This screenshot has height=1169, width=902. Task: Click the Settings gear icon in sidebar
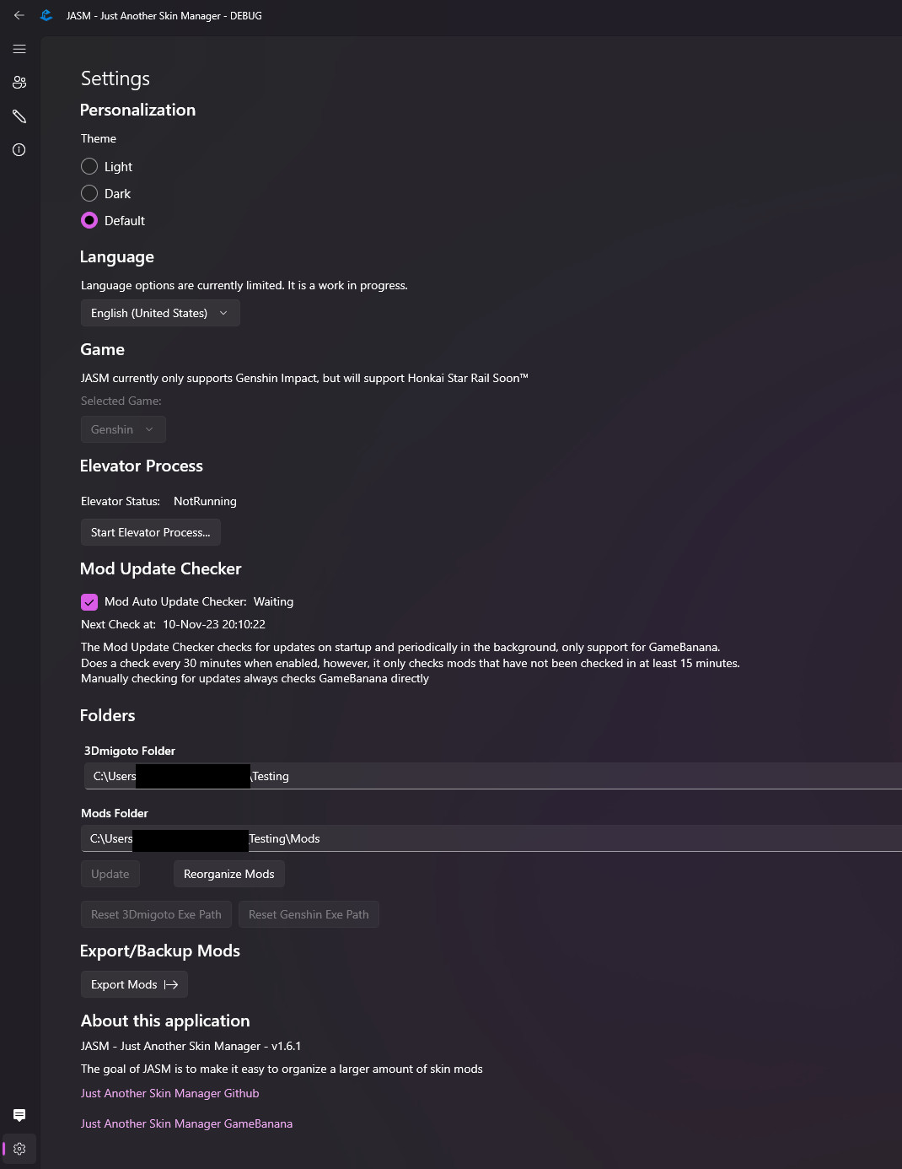pyautogui.click(x=19, y=1149)
